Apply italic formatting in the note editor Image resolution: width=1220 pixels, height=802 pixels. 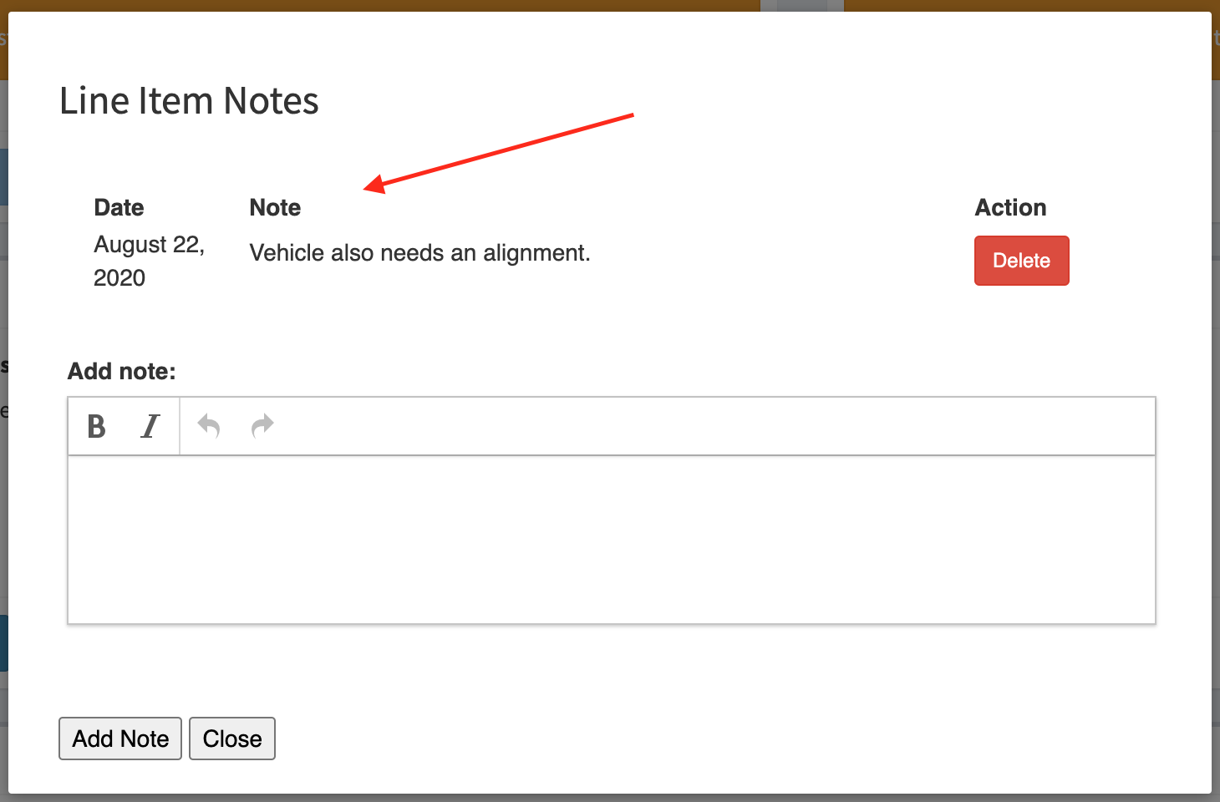(x=150, y=426)
